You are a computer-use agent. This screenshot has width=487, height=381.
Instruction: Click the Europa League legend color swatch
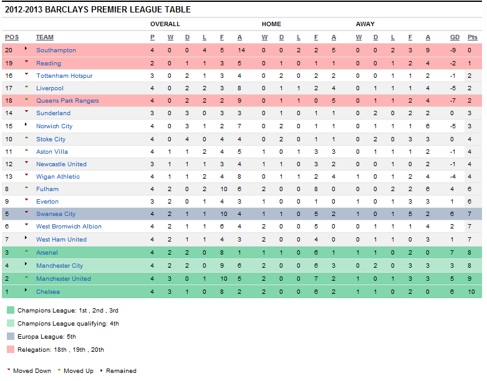click(x=10, y=337)
